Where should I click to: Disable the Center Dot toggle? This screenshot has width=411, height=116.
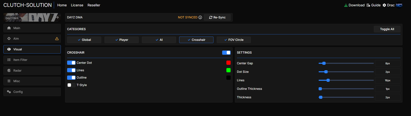click(x=71, y=63)
